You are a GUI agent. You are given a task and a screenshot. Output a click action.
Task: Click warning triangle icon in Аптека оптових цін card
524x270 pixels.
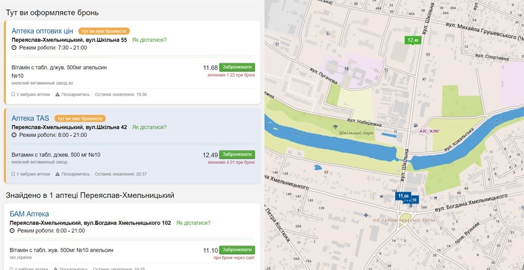coord(58,94)
